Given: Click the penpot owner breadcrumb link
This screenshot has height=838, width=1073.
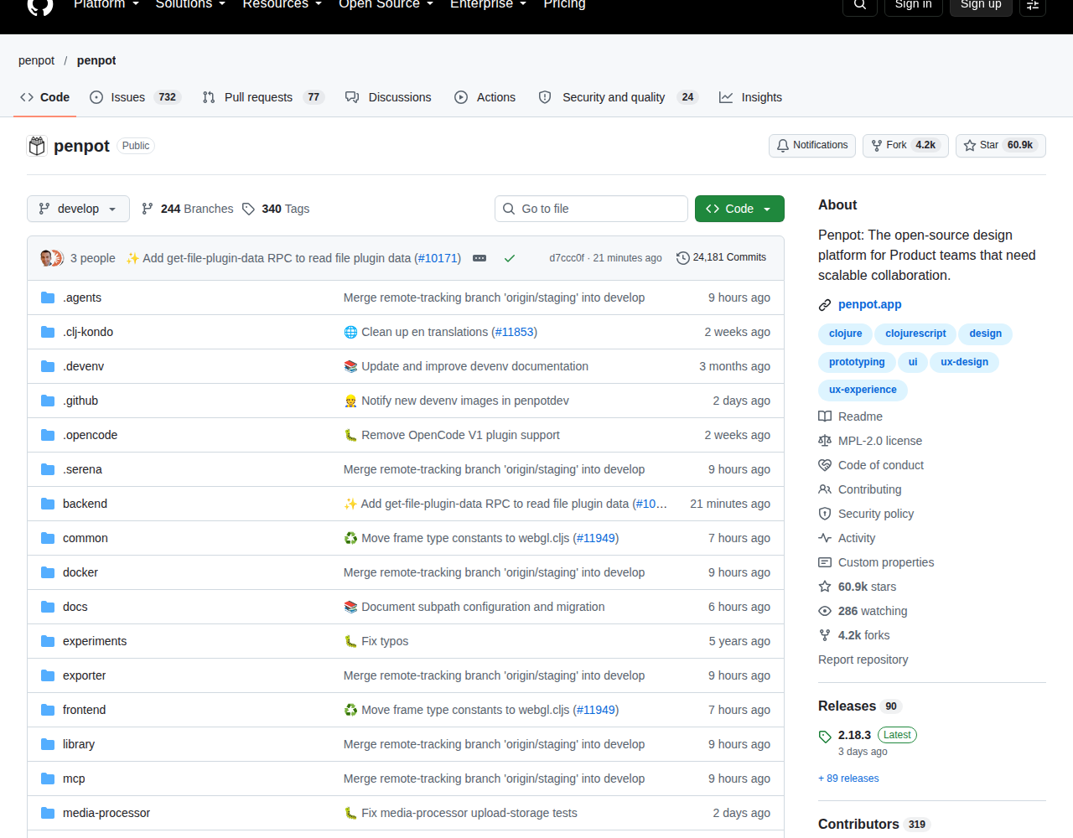Looking at the screenshot, I should 36,60.
